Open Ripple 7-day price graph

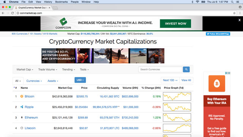pos(177,107)
